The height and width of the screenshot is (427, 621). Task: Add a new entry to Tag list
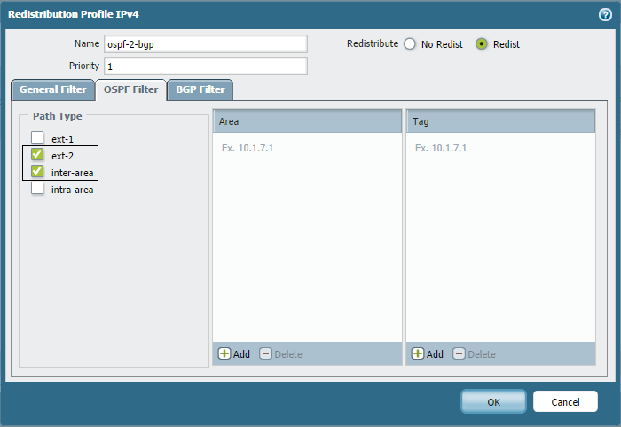(x=428, y=353)
